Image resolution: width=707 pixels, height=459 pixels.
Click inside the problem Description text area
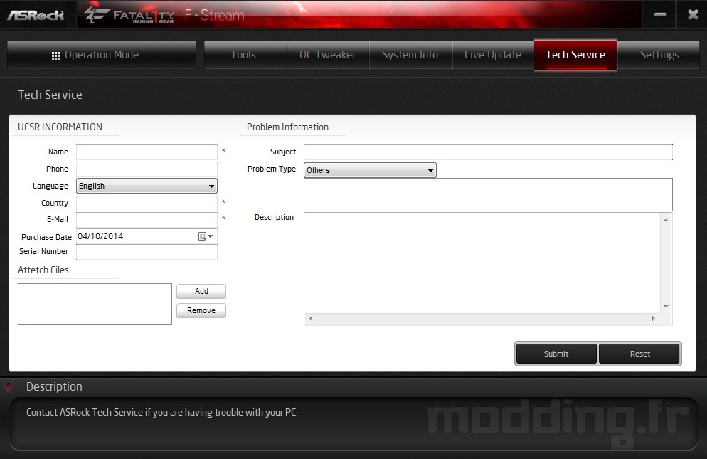(482, 263)
